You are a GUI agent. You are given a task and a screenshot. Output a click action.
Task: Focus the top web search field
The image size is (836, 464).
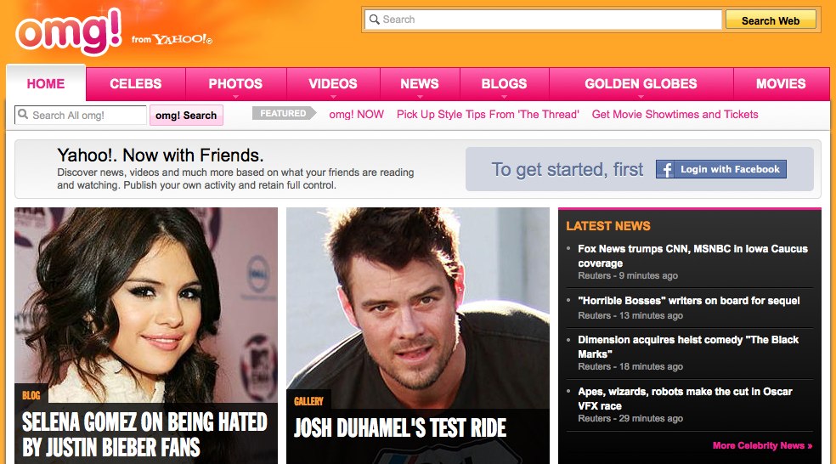pyautogui.click(x=544, y=20)
